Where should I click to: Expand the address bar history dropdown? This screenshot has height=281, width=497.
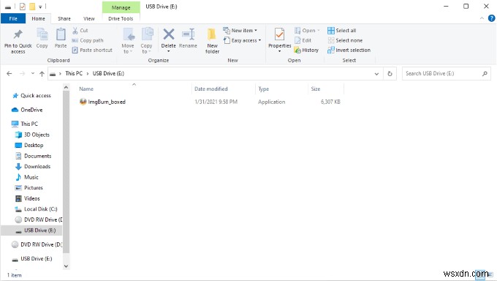tap(376, 74)
